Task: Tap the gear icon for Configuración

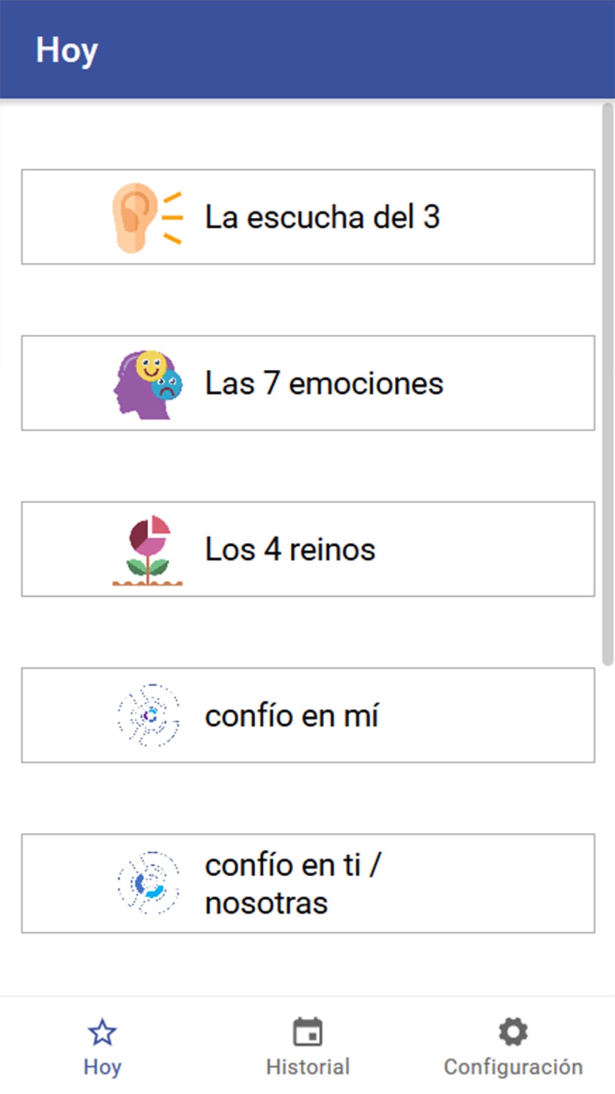Action: [x=513, y=1032]
